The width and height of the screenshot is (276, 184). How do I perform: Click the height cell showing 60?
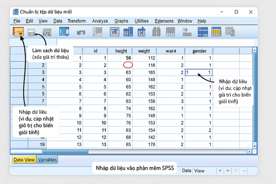pyautogui.click(x=120, y=80)
